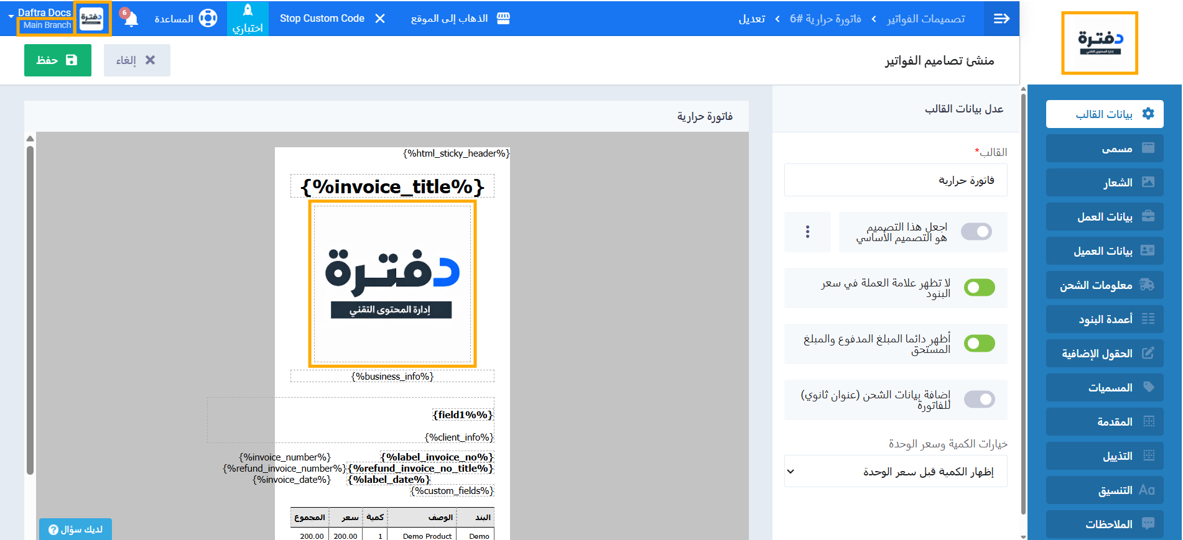Open the Daftra Docs Main Branch dropdown

(x=44, y=19)
